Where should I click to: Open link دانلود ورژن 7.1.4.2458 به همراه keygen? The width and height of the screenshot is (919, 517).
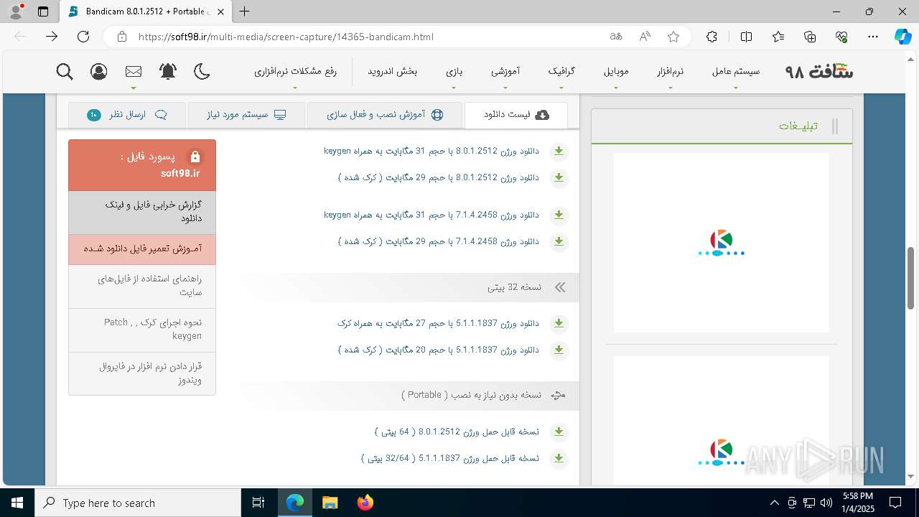click(431, 215)
